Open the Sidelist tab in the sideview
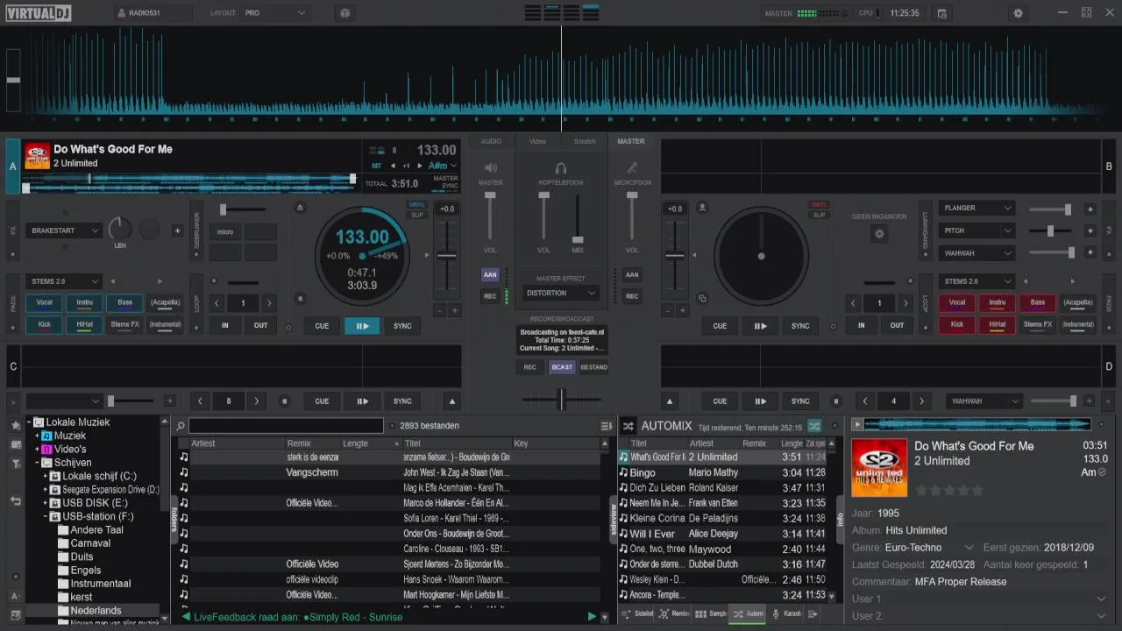1122x631 pixels. pos(638,614)
